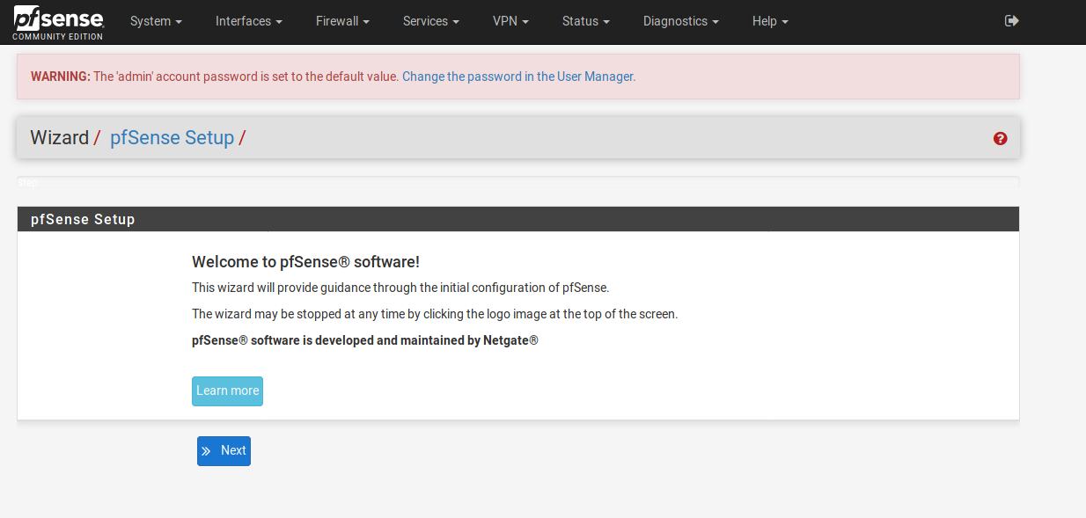
Task: Click the 'WARNING:' label in the alert
Action: pyautogui.click(x=61, y=77)
